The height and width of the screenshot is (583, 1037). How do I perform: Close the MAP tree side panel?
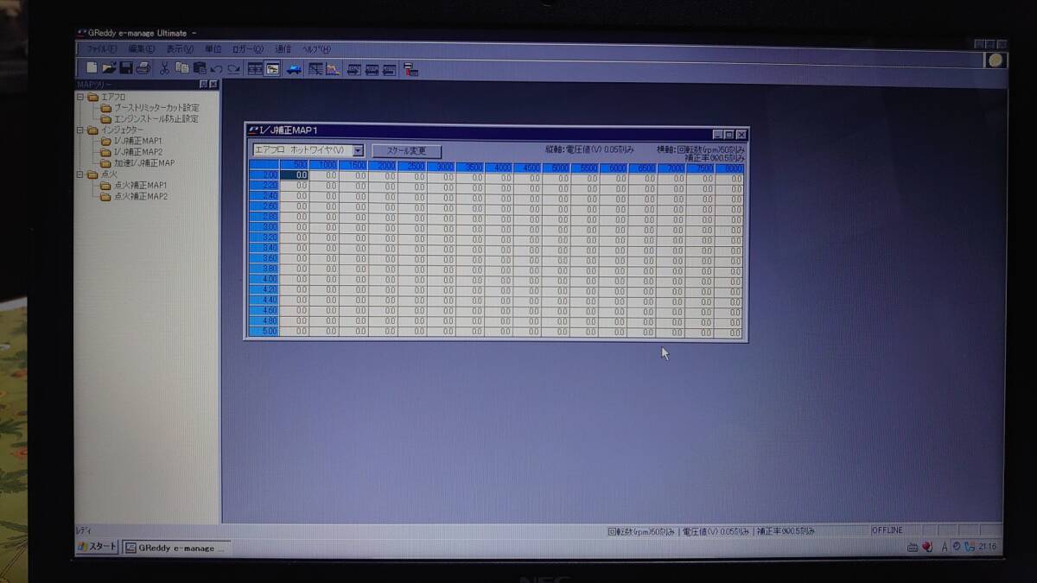[x=213, y=85]
